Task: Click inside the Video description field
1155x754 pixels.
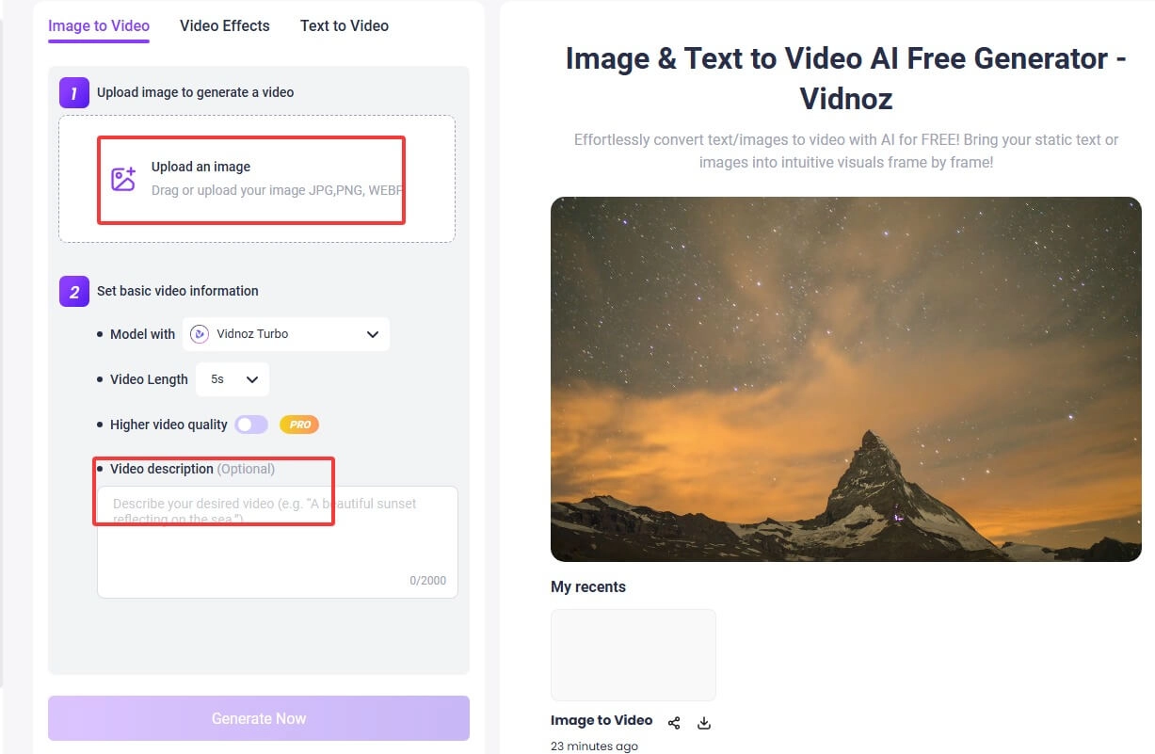Action: pos(276,541)
